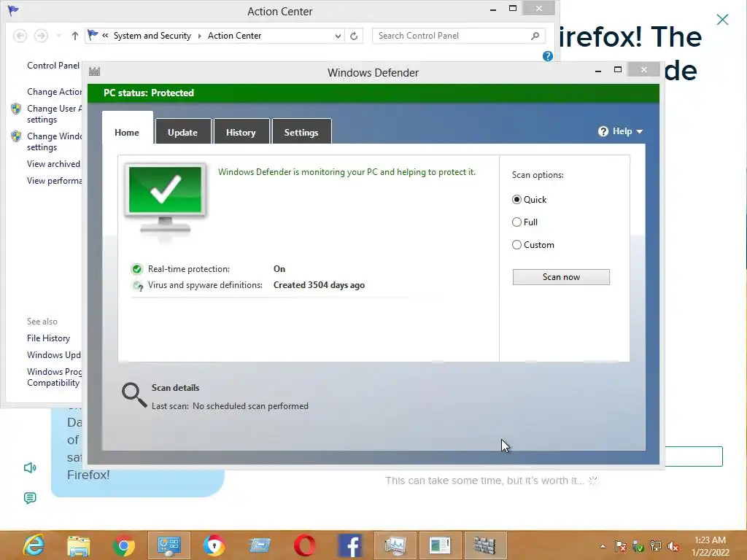Click the Windows Defender title bar castle icon
This screenshot has height=560, width=747.
tap(94, 72)
